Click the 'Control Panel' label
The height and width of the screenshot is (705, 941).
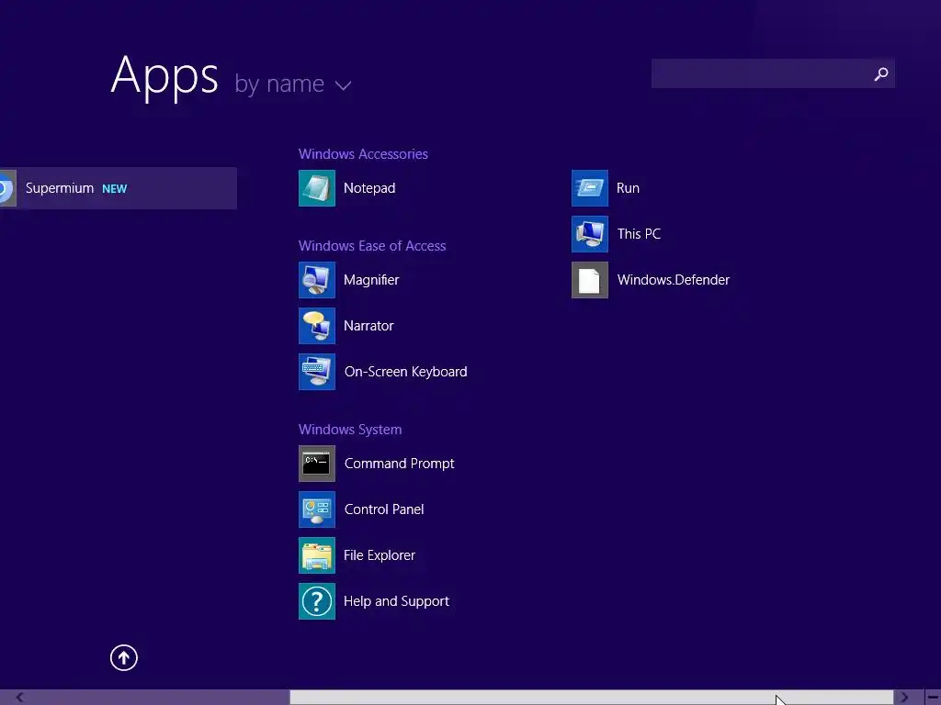point(384,509)
